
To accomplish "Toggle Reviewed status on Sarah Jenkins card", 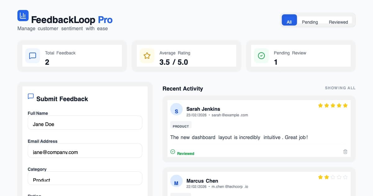I will click(182, 152).
